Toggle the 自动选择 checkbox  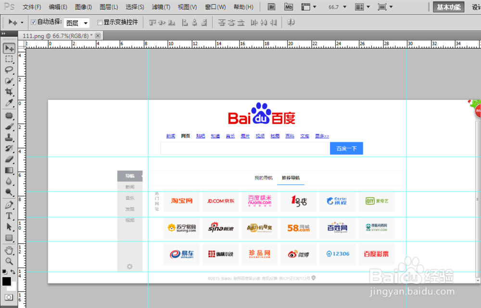tap(34, 22)
